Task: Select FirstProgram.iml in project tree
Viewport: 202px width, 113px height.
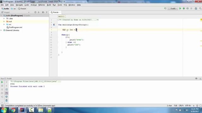Action: [x=15, y=27]
